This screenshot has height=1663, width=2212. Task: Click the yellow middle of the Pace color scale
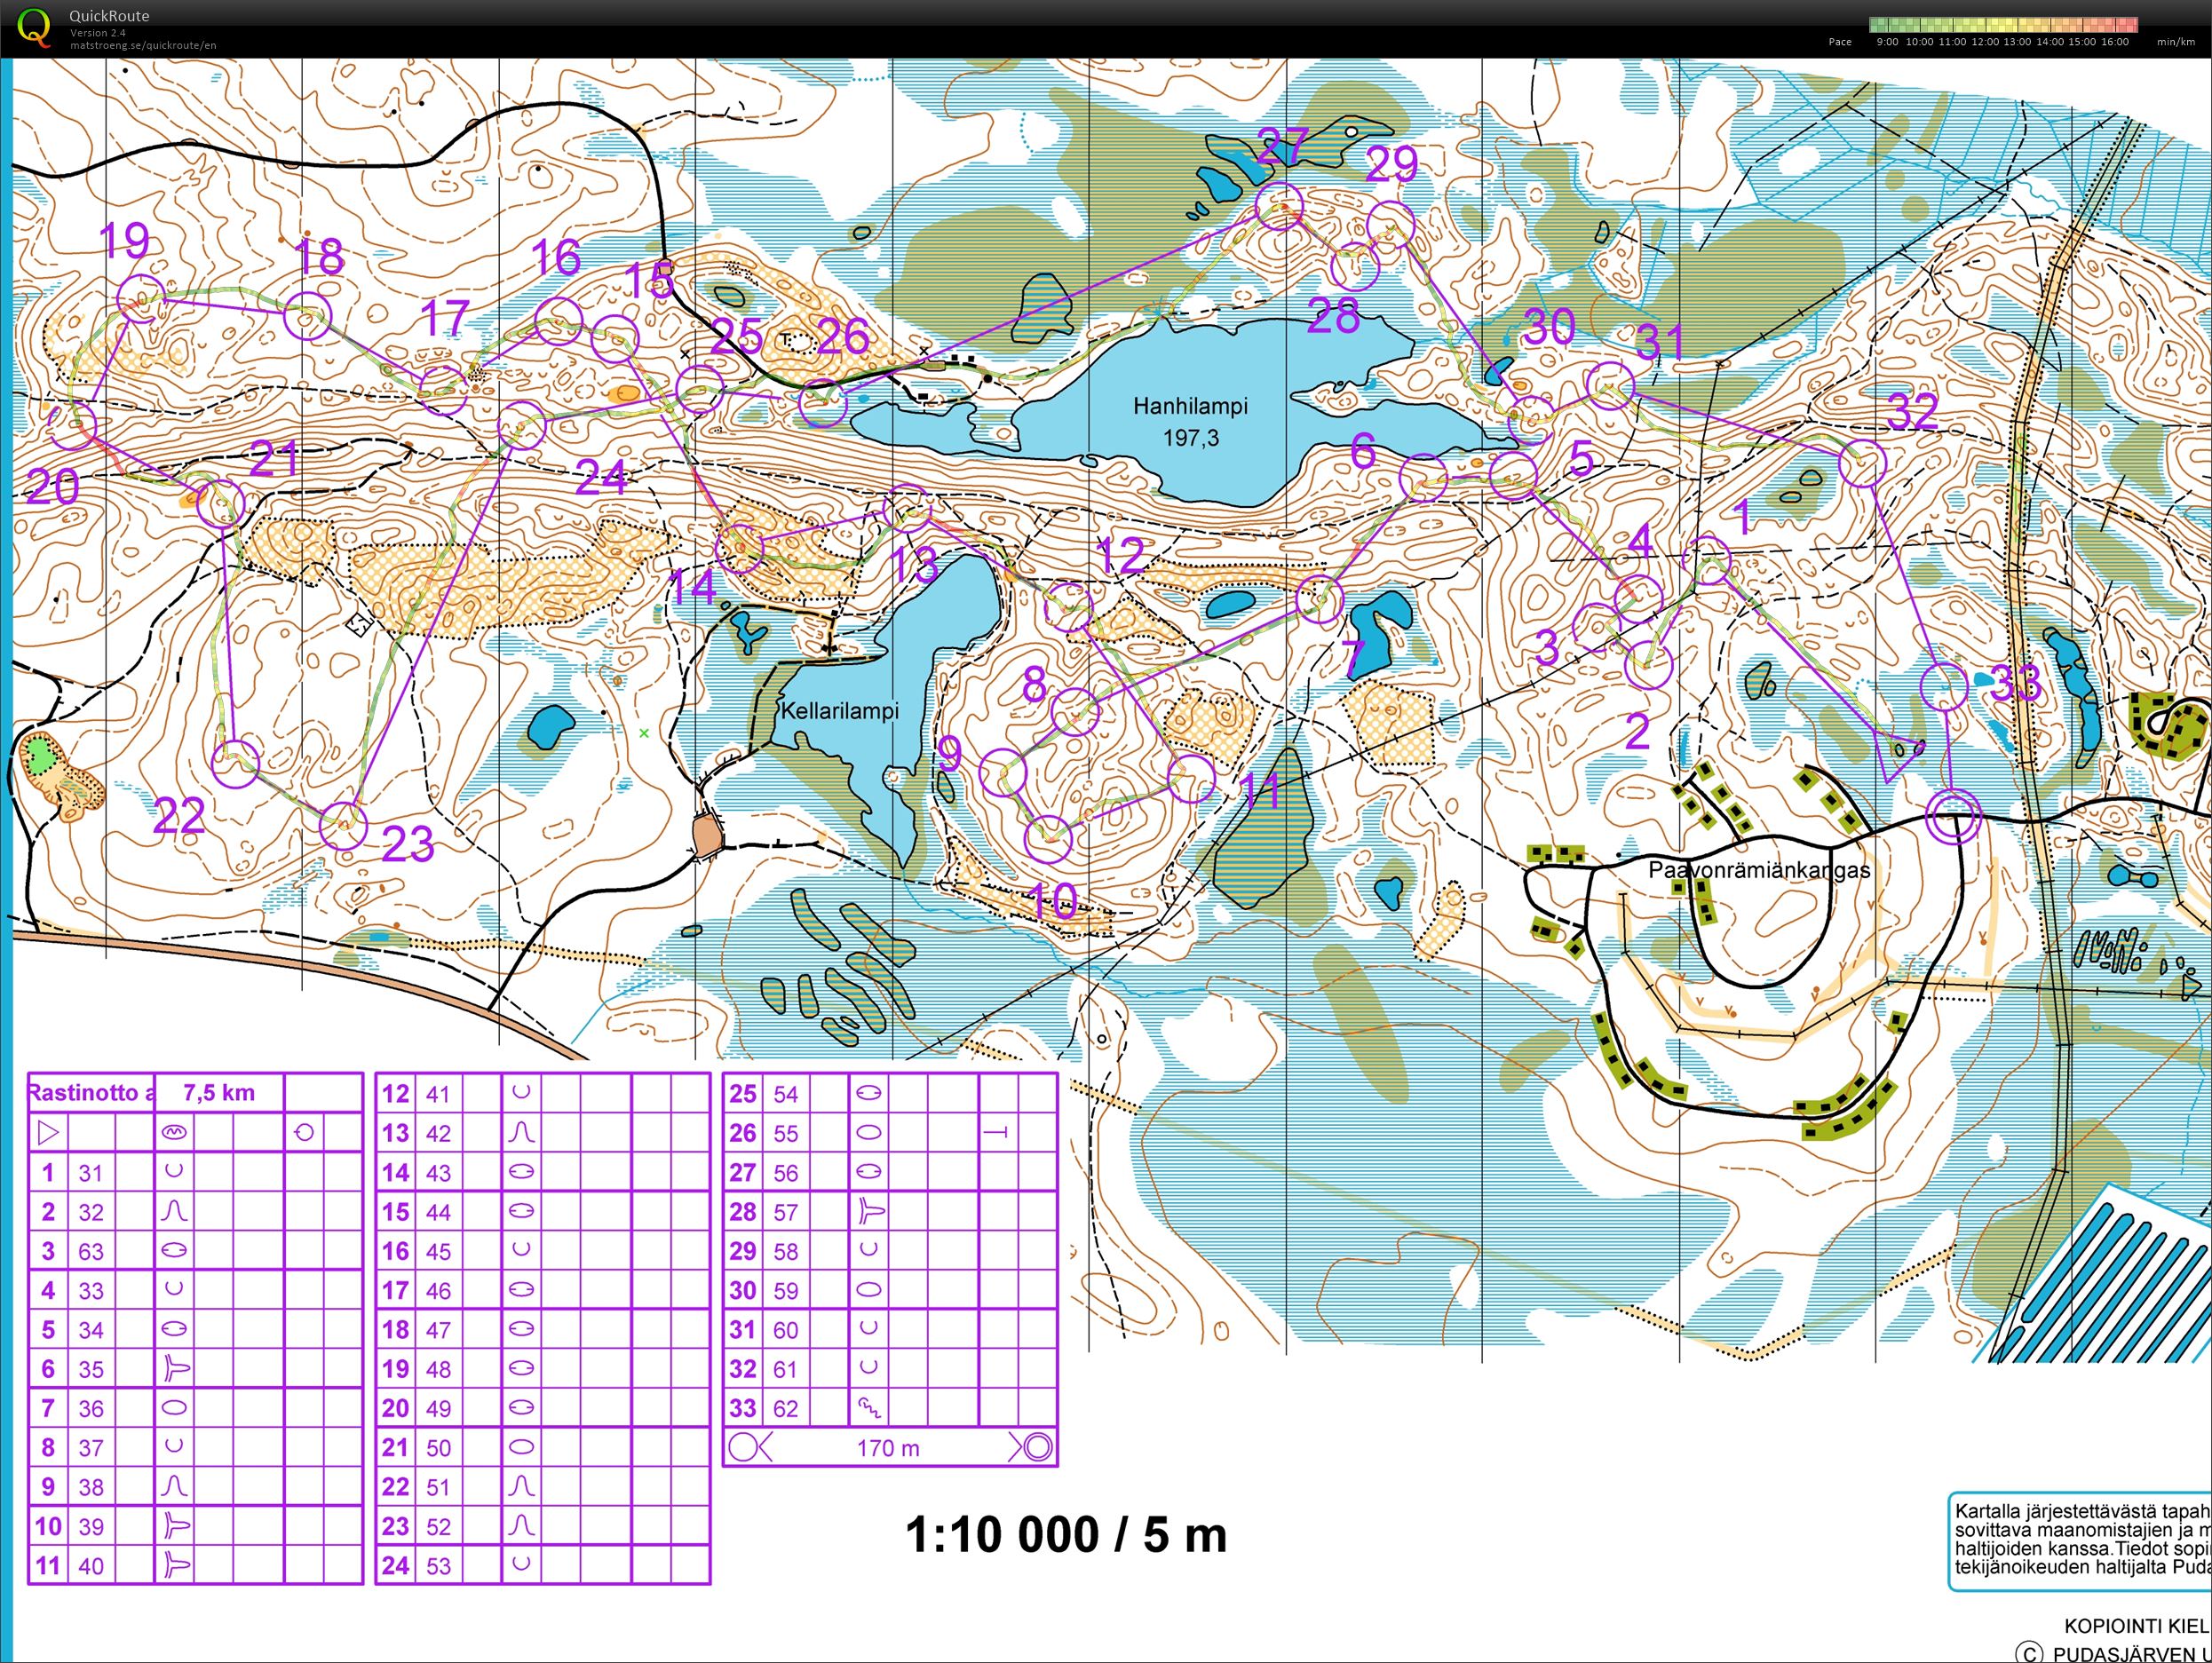[x=2003, y=25]
